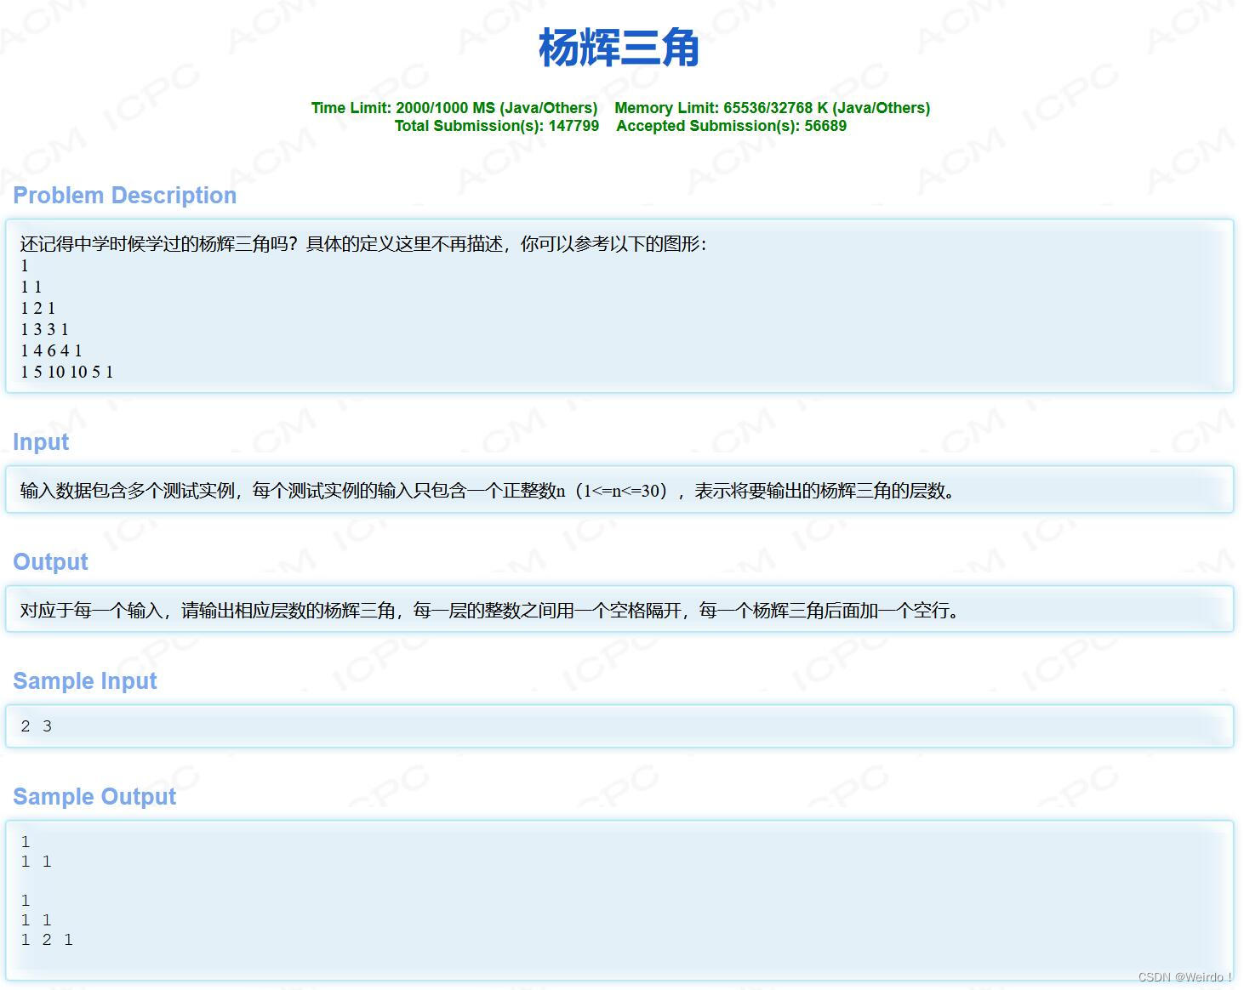This screenshot has width=1244, height=990.
Task: Click the Memory Limit information line
Action: (x=773, y=107)
